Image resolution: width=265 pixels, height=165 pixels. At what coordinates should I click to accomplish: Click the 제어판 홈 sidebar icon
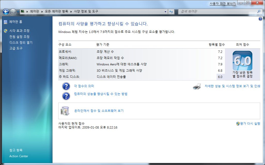(6, 22)
